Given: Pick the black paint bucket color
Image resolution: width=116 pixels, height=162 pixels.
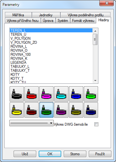Looking at the screenshot, I should (x=17, y=94).
